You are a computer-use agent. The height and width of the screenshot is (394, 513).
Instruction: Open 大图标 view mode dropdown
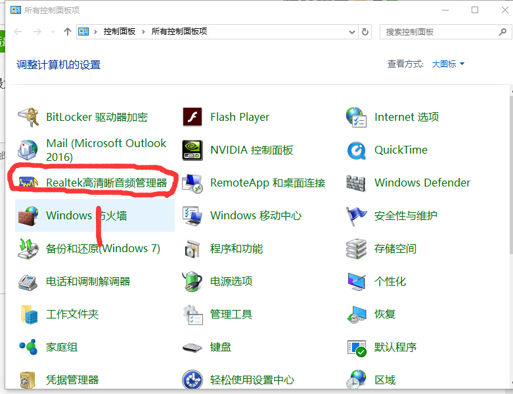[x=448, y=64]
